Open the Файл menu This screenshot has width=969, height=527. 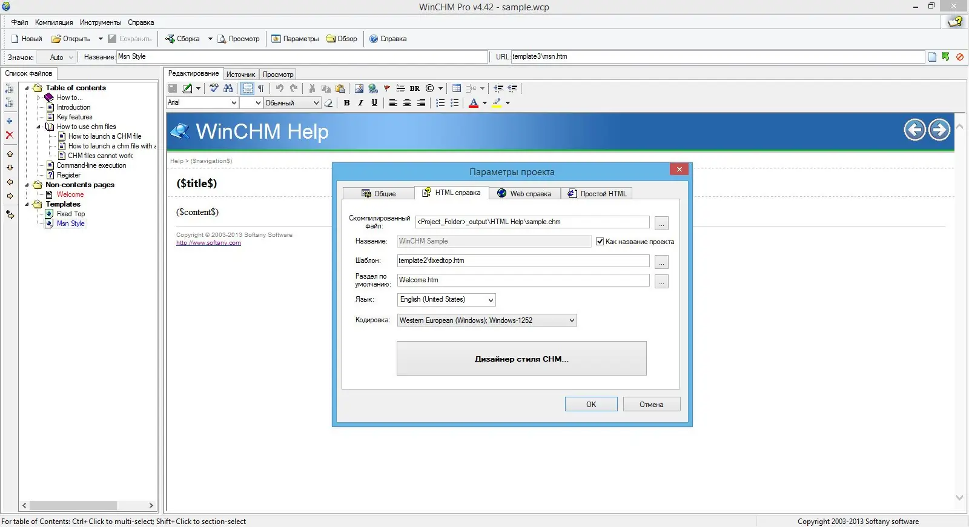(19, 22)
